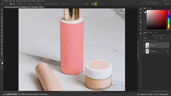The height and width of the screenshot is (96, 171).
Task: Switch to the Swatches tab
Action: coord(150,8)
